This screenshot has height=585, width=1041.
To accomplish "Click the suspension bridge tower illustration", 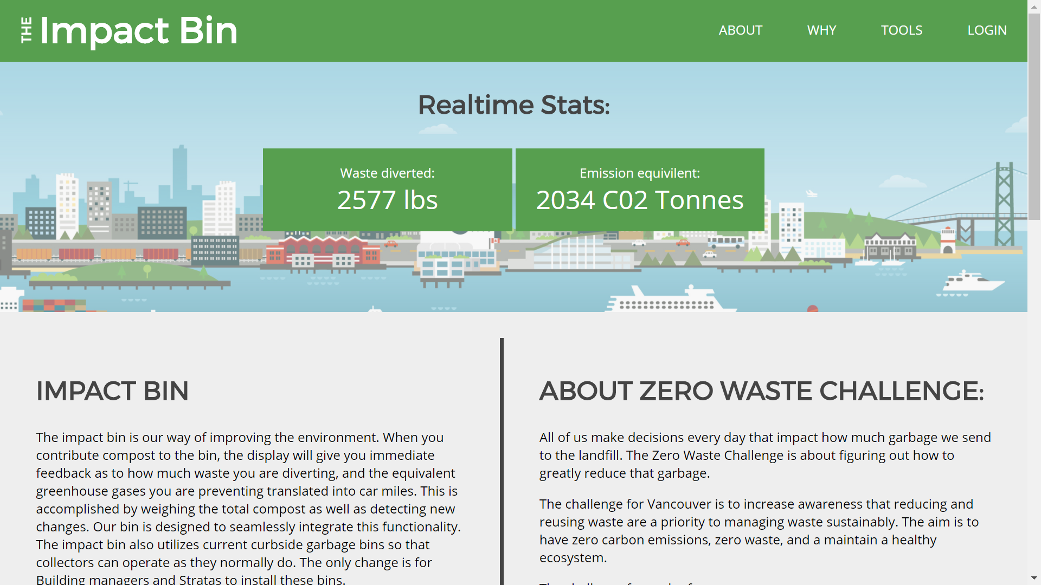I will [x=1004, y=203].
